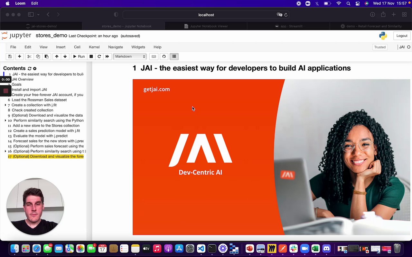
Task: Expand Contents item 10 Perform similarity search
Action: click(x=5, y=120)
